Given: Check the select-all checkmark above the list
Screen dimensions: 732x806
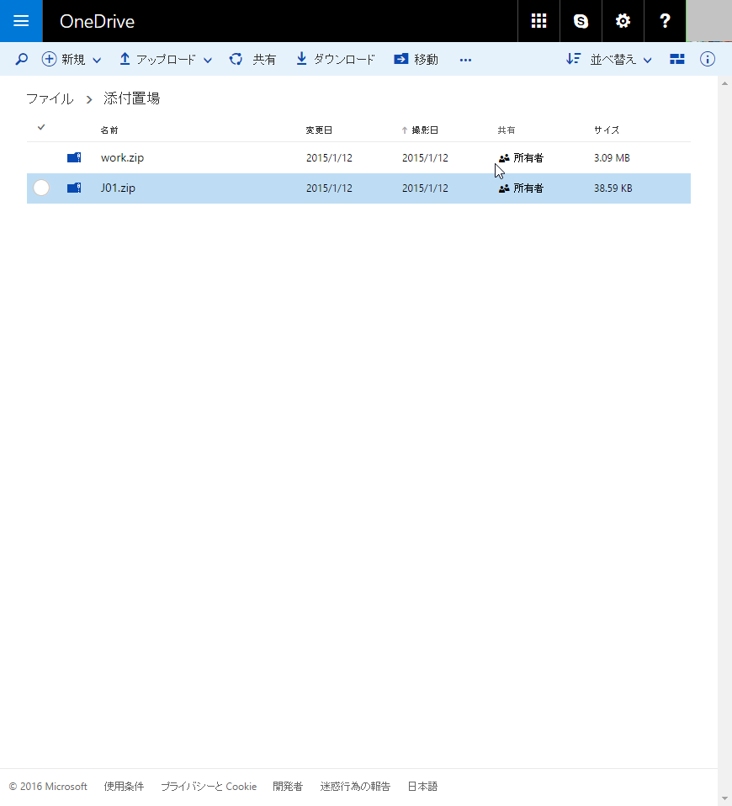Looking at the screenshot, I should tap(41, 127).
